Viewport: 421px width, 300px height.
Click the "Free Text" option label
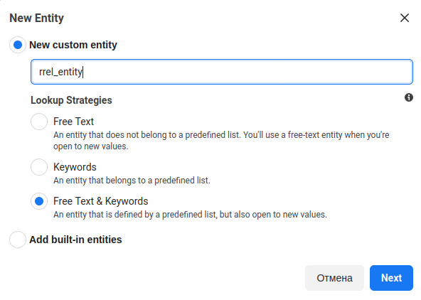73,122
